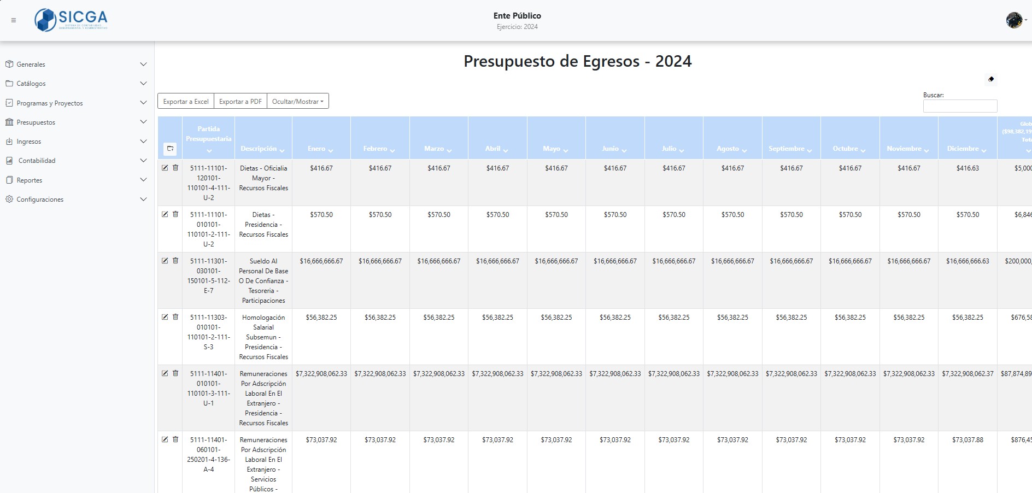
Task: Open the user avatar profile menu
Action: coord(1014,20)
